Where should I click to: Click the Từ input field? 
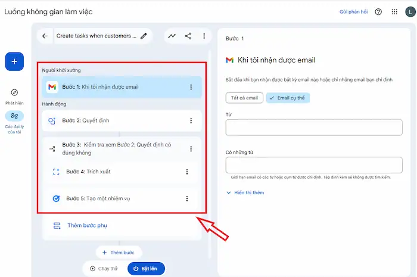coord(314,127)
